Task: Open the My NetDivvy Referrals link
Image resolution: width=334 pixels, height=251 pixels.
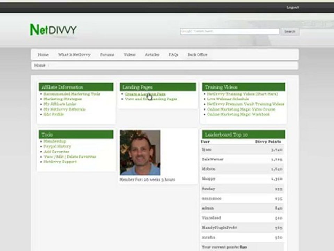Action: 65,109
